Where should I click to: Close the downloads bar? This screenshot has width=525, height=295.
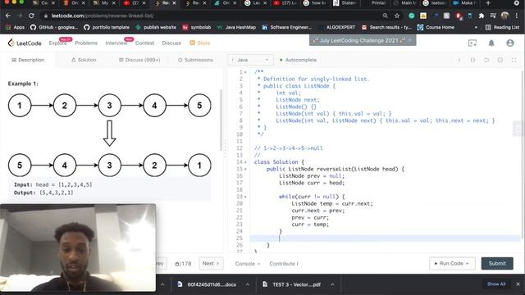pos(518,284)
